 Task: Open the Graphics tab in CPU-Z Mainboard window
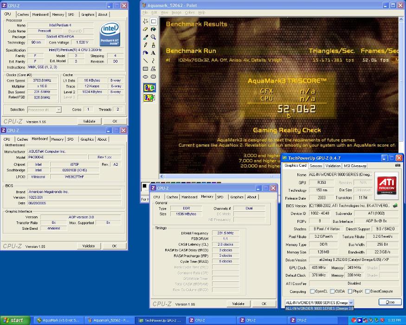pos(87,139)
